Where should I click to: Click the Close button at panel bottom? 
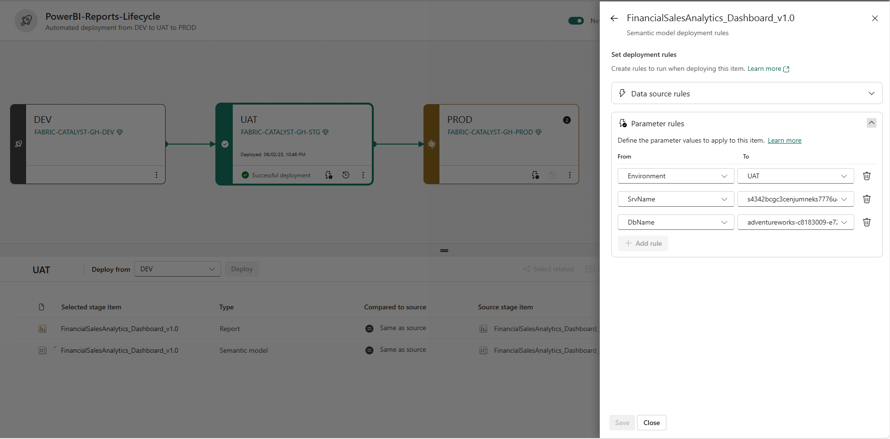(651, 423)
